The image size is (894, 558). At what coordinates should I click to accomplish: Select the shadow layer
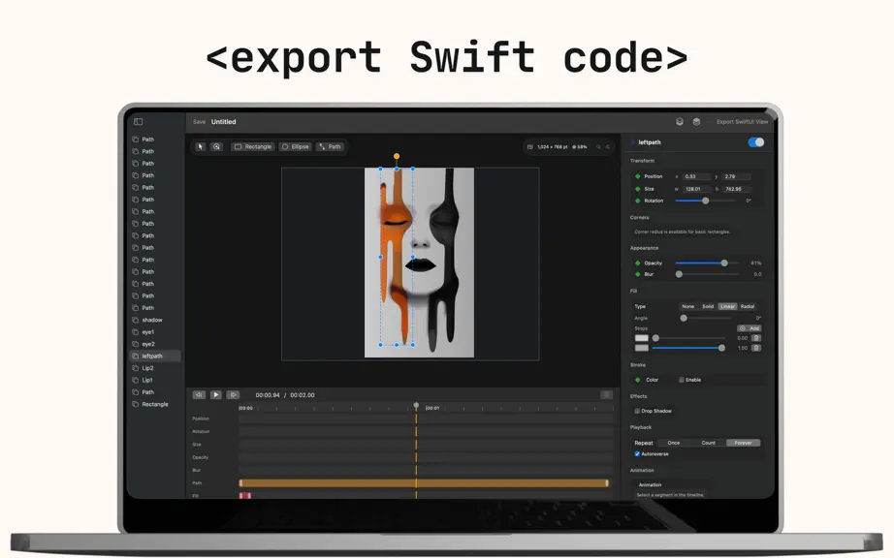[155, 320]
